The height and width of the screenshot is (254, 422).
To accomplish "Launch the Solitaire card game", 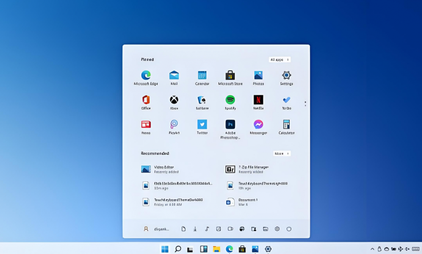I will click(202, 100).
